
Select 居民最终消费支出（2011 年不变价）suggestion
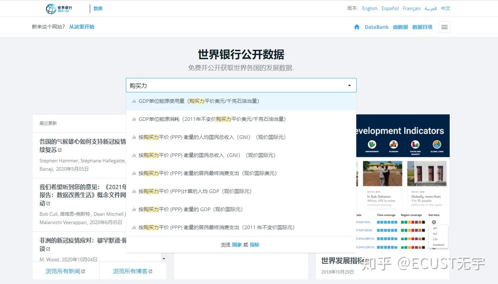(x=241, y=227)
